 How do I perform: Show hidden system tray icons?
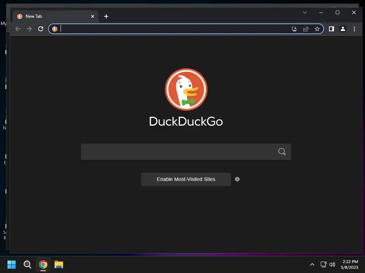coord(312,264)
